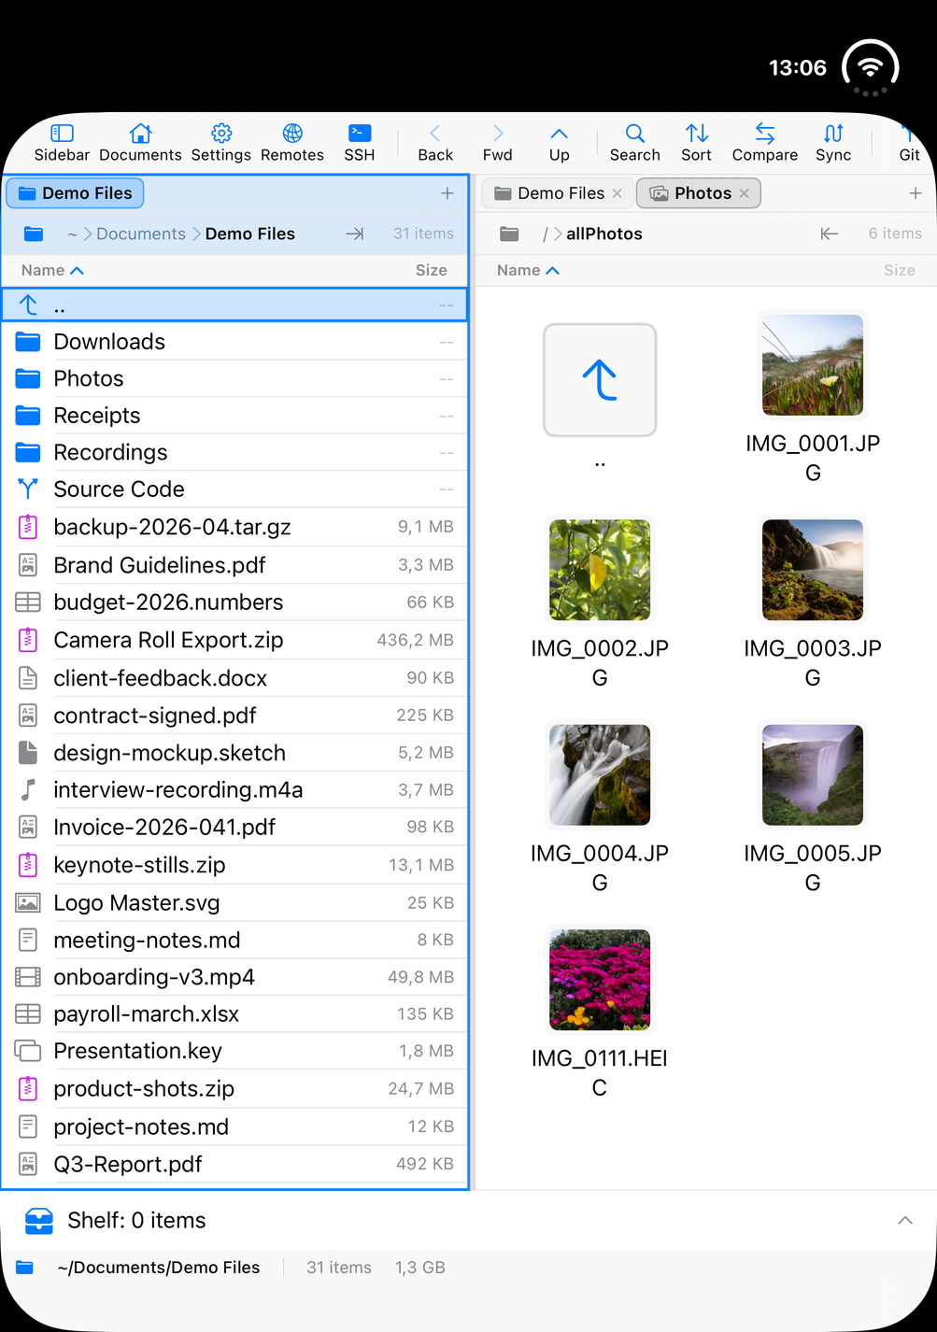Sort right pane by Name header
Screen dimensions: 937x1332
click(528, 270)
